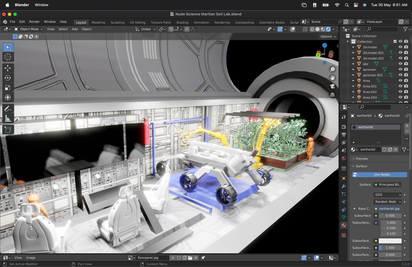Hide the abz object in viewport
The width and height of the screenshot is (412, 267).
click(400, 64)
